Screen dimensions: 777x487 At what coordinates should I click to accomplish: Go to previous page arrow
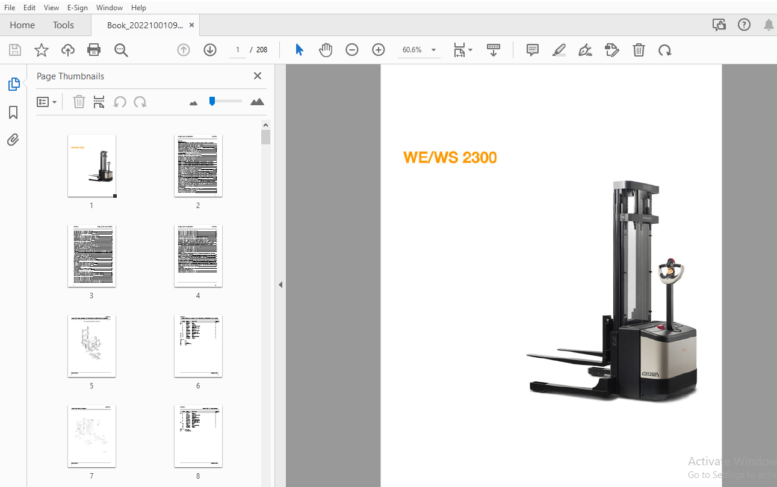(184, 50)
